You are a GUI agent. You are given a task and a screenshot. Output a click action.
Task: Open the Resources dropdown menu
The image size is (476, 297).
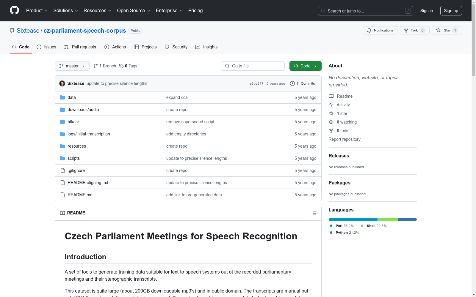point(98,11)
